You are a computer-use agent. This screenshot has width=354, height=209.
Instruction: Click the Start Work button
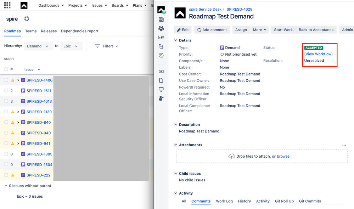283,30
